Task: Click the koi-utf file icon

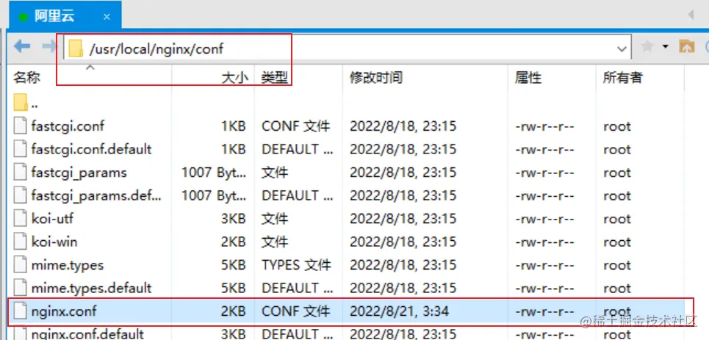Action: point(21,218)
